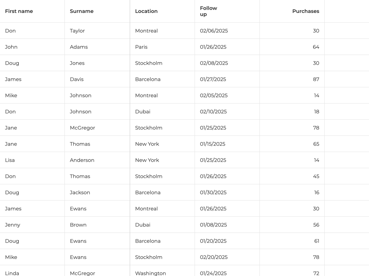Select the Anderson surname cell

82,160
